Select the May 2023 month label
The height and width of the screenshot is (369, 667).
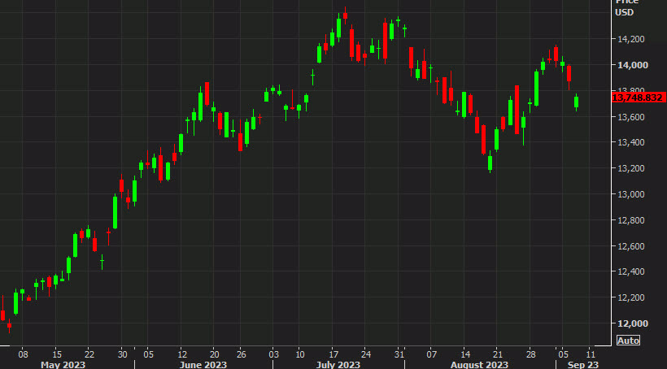pos(63,364)
